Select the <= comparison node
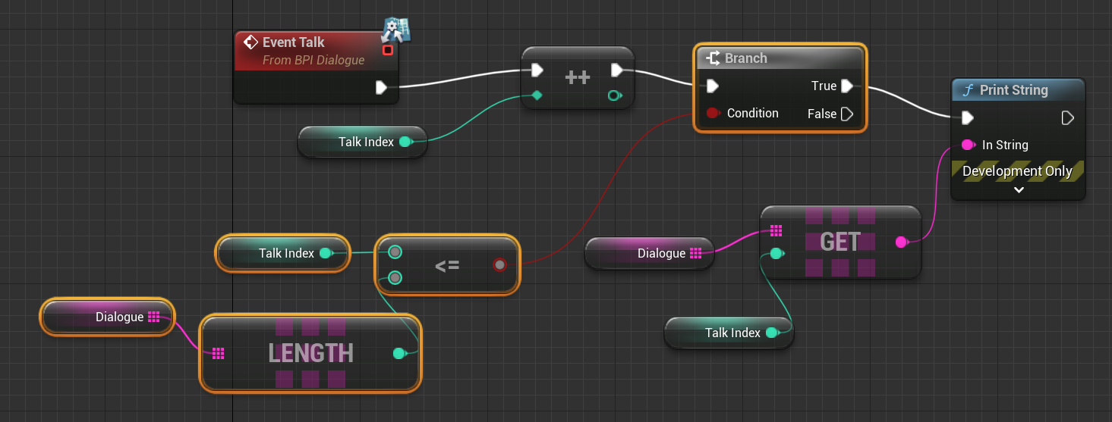Viewport: 1112px width, 422px height. click(447, 264)
